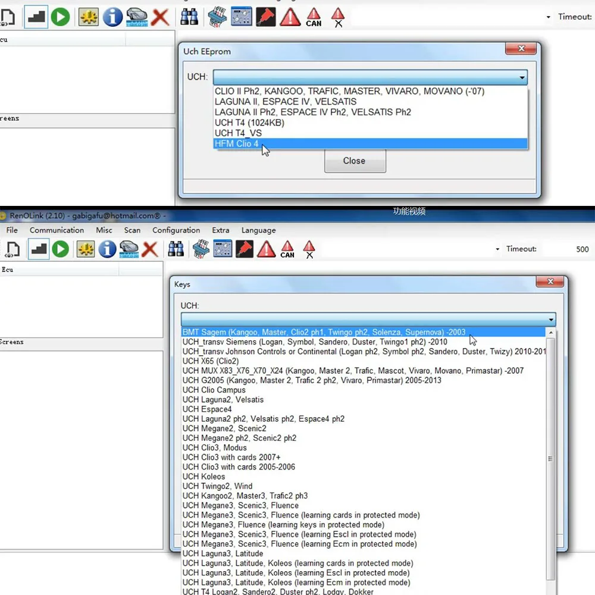595x595 pixels.
Task: Open the UCH dropdown arrow in Uch EEprom dialog
Action: click(522, 77)
